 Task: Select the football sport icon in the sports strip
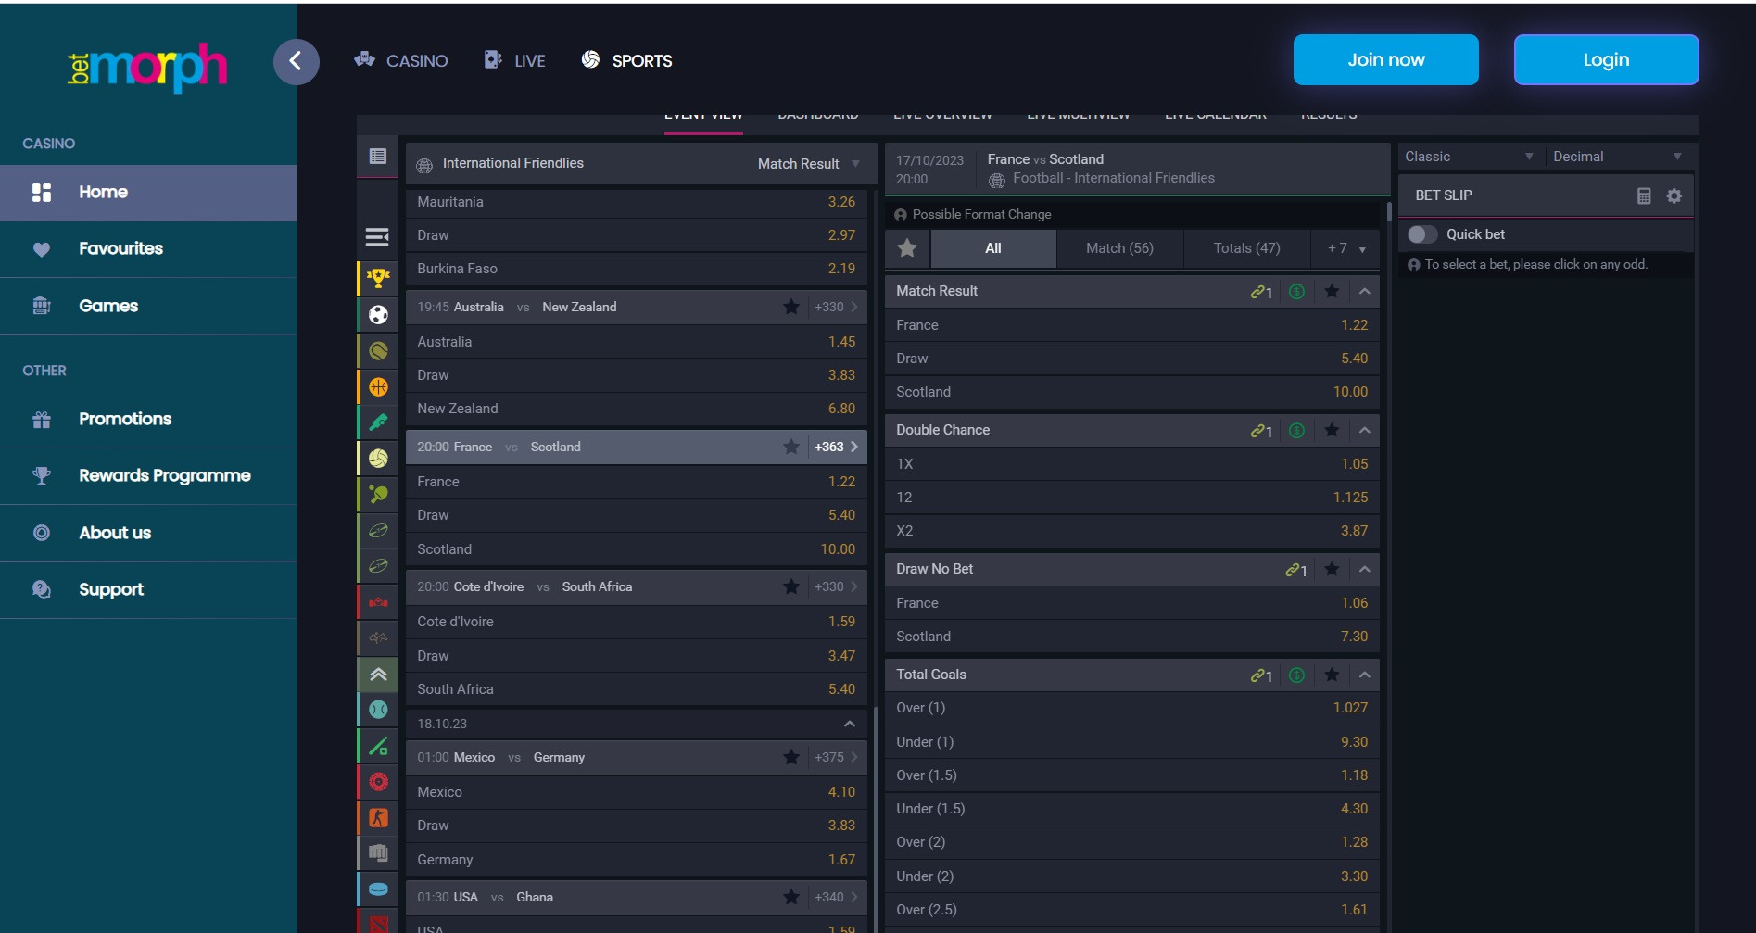378,315
